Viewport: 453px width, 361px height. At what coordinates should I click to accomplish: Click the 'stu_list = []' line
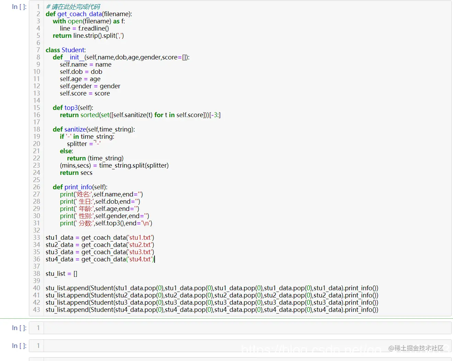61,273
